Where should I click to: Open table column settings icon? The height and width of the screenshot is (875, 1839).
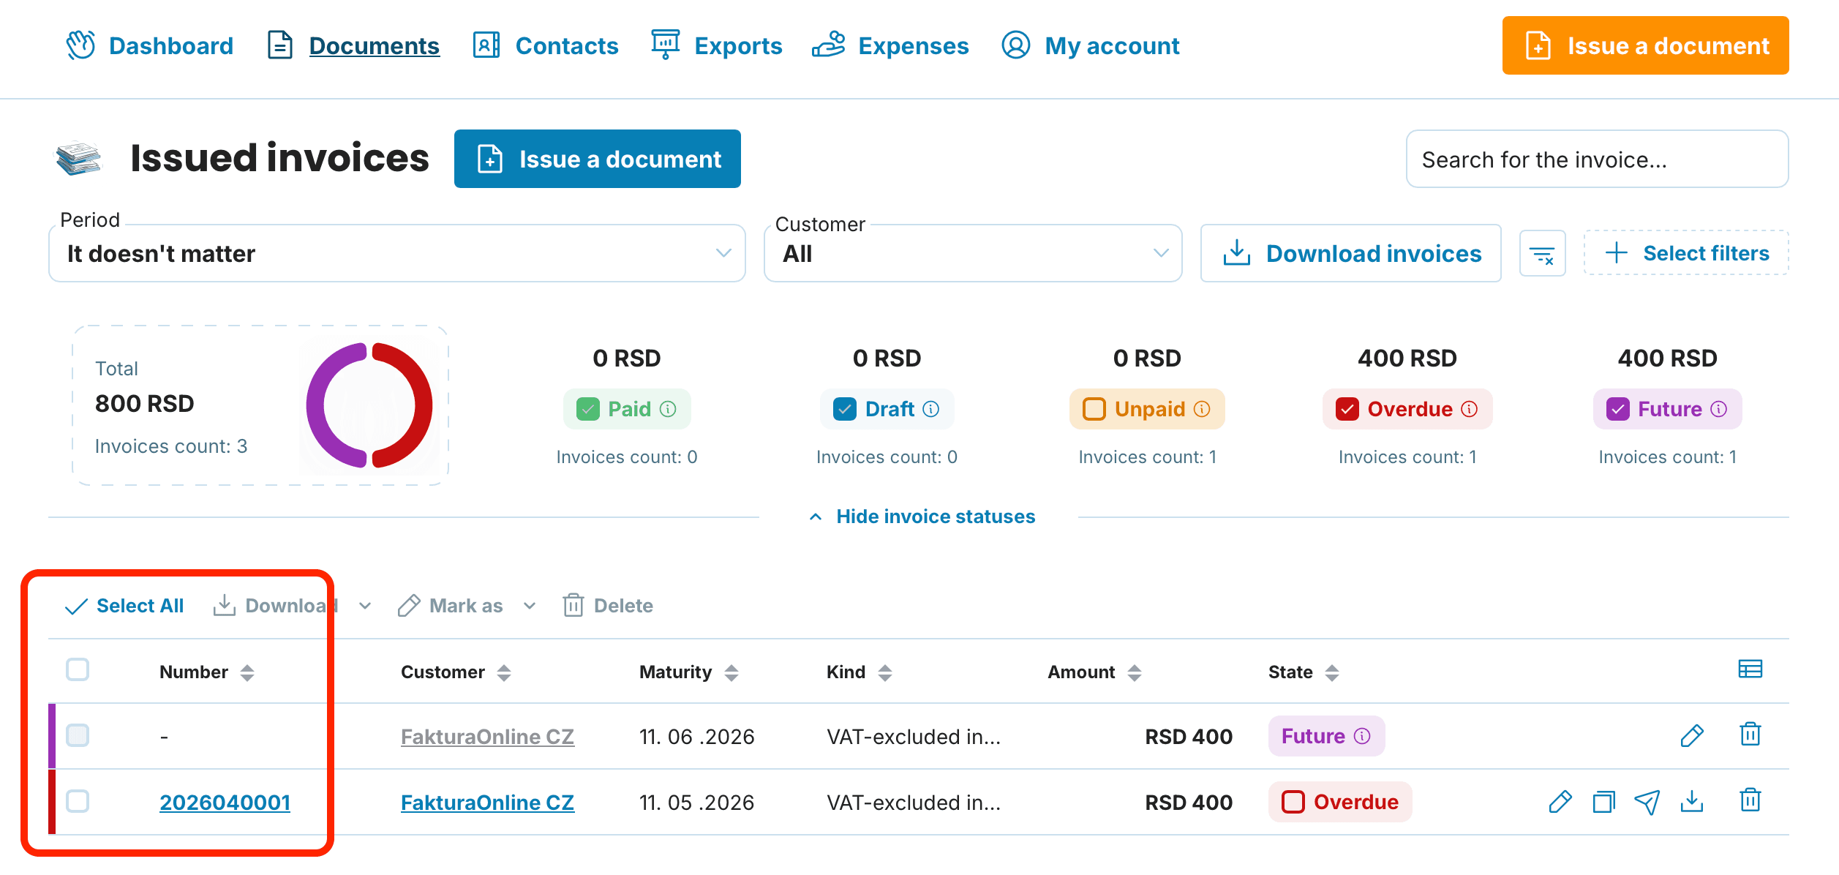(1750, 669)
